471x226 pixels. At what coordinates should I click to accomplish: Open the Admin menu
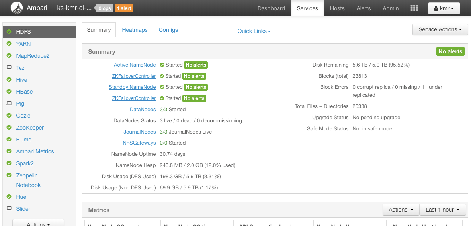point(391,8)
